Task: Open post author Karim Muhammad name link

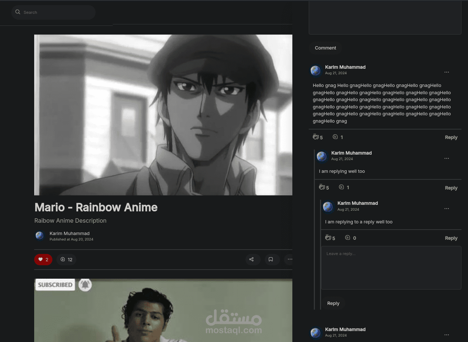Action: click(69, 233)
